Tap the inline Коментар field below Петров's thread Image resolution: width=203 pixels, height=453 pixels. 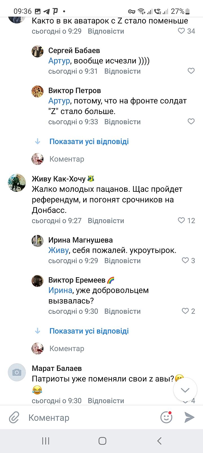(67, 159)
